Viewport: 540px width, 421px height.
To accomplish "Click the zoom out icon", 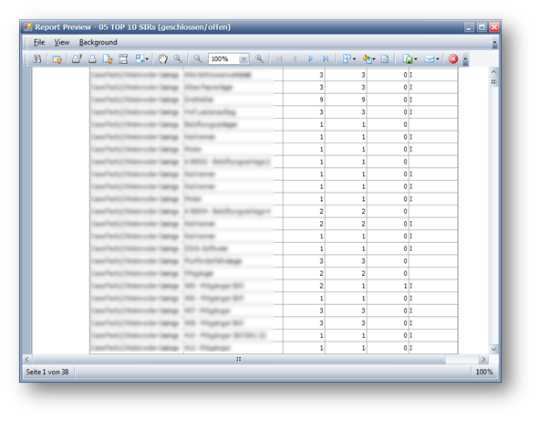I will tap(198, 59).
